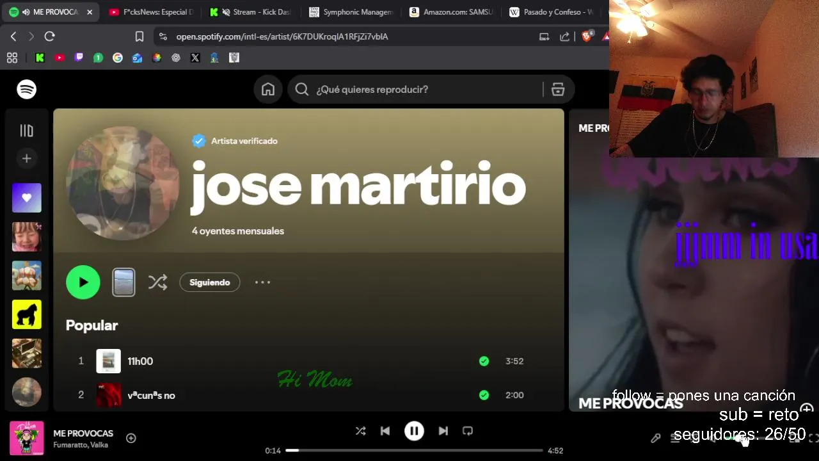Open artists Fumaratto, Valka link
Screen dimensions: 819x461
tap(81, 445)
